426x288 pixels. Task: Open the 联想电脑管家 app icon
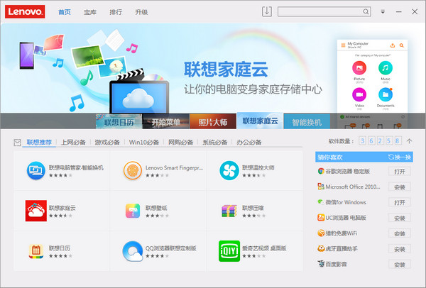click(x=35, y=170)
